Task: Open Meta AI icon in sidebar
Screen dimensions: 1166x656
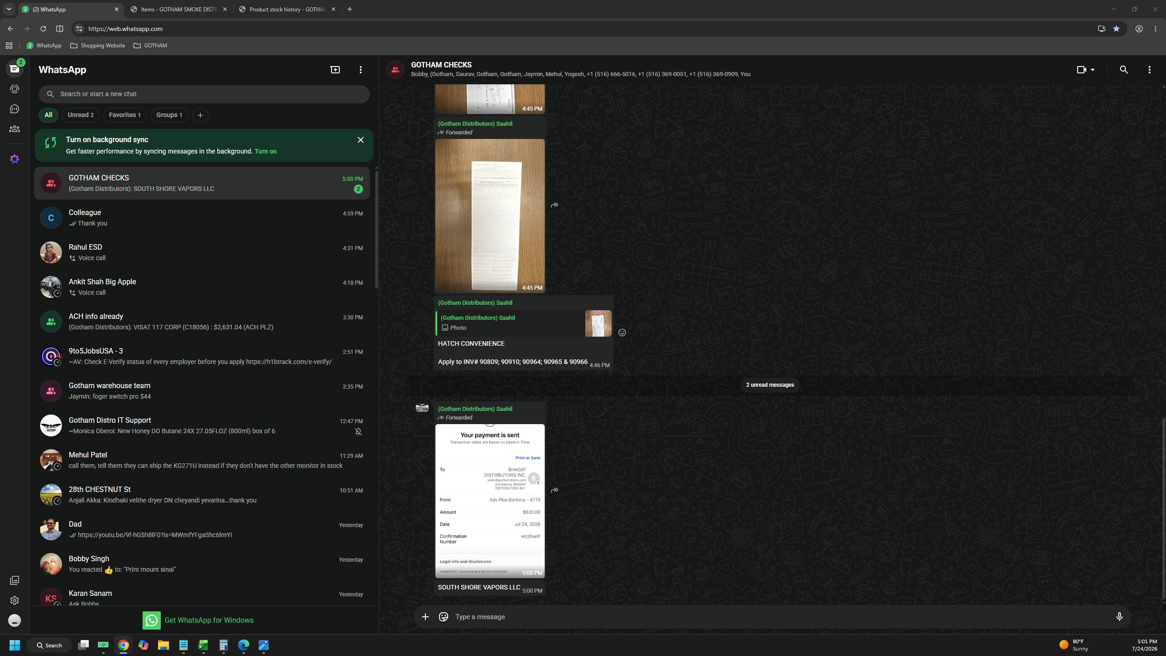Action: point(15,159)
